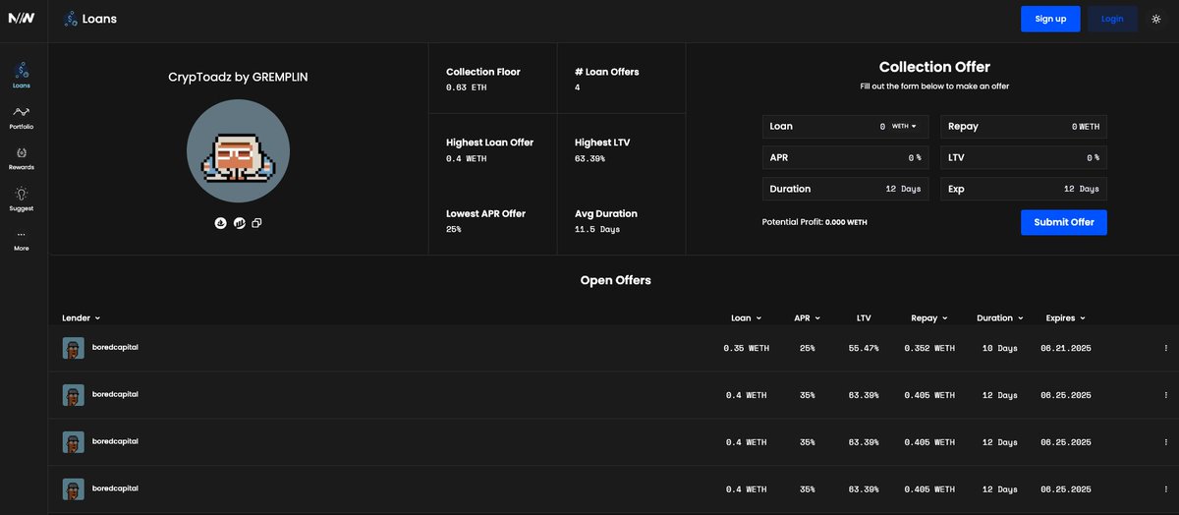Open the WETH currency dropdown in Loan field
The image size is (1179, 515).
(x=904, y=127)
